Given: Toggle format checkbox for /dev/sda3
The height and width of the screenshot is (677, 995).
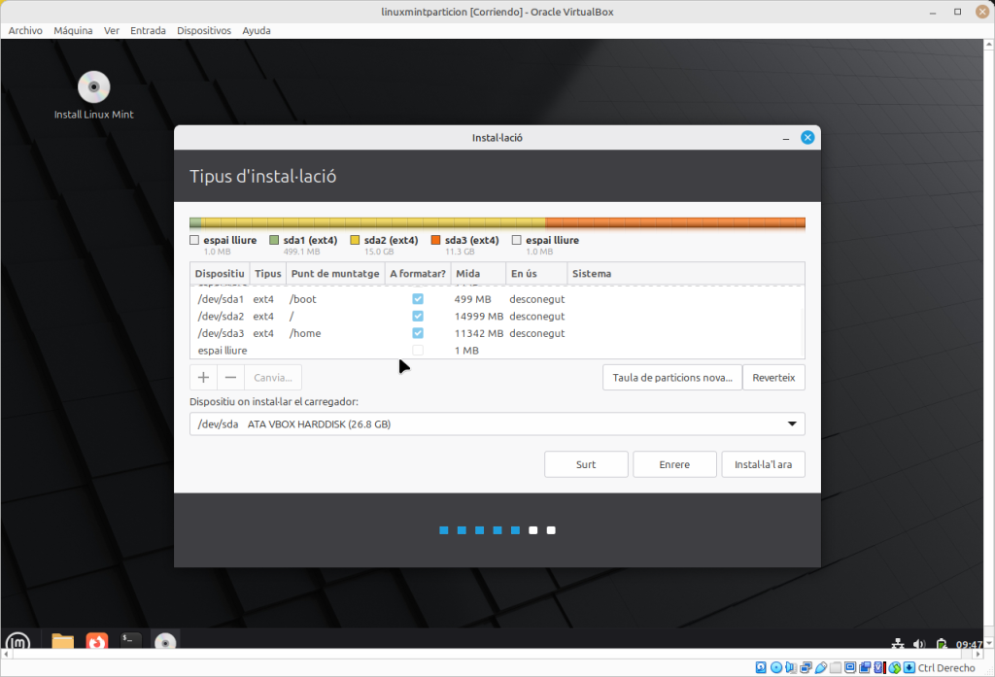Looking at the screenshot, I should click(418, 333).
